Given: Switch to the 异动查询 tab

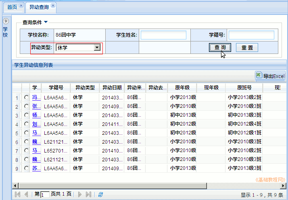Looking at the screenshot, I should pos(39,7).
